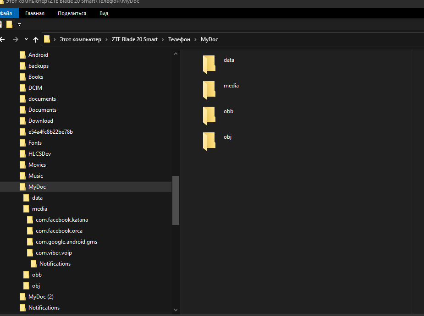The image size is (424, 316).
Task: Expand the chevron after Телефон in address bar
Action: [195, 39]
